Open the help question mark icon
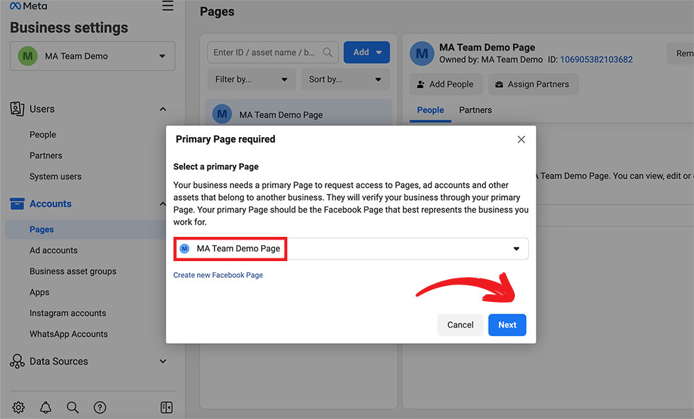The width and height of the screenshot is (694, 419). coord(100,407)
